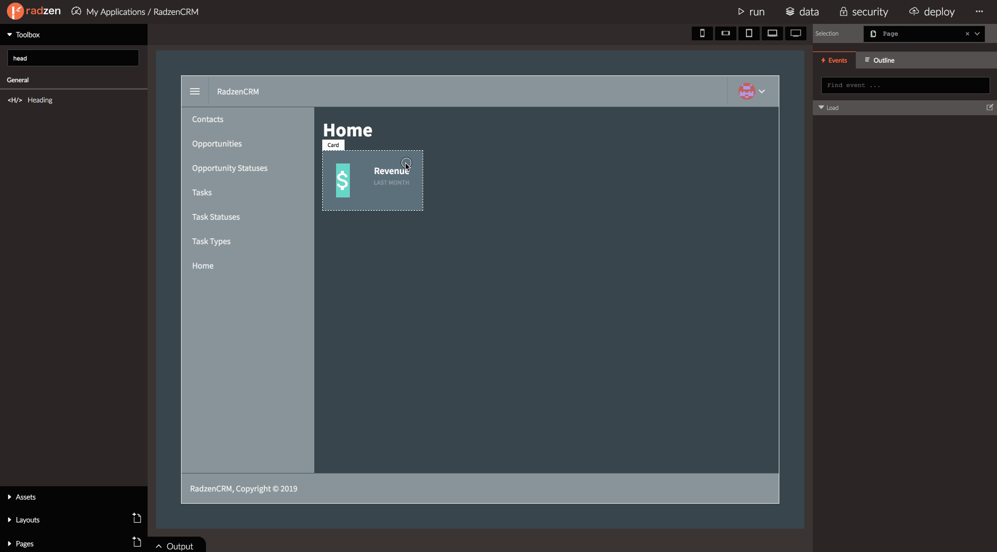Clear the Page selection with the x

coord(967,34)
